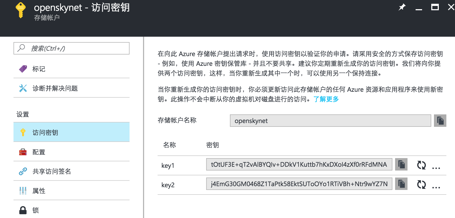Screen dimensions: 455x218
Task: Click the wrench icon beside 诊断并解决问题
Action: tap(23, 88)
